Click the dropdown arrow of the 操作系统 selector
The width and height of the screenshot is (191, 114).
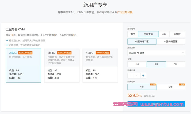click(x=183, y=53)
